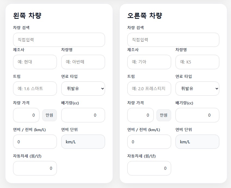231x188 pixels.
Task: Click 만원 unit label in right card
Action: click(x=164, y=115)
